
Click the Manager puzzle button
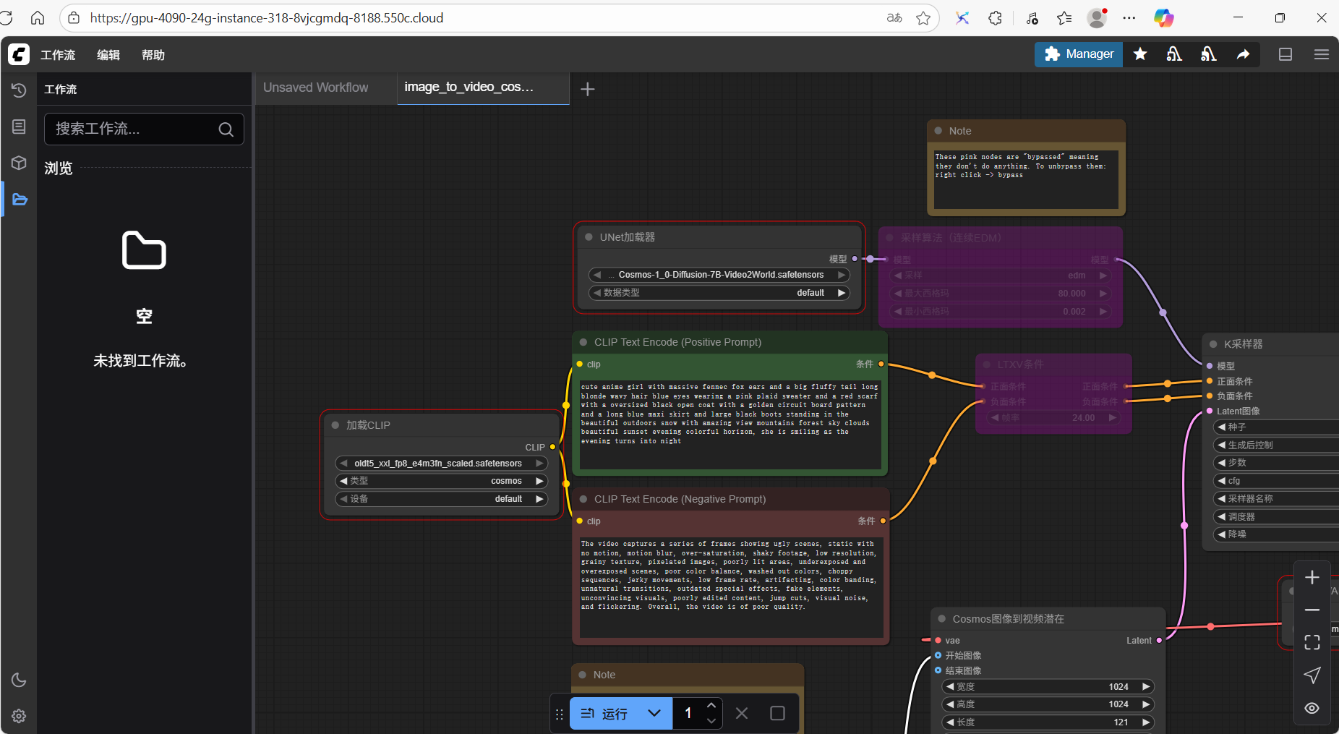click(x=1079, y=54)
